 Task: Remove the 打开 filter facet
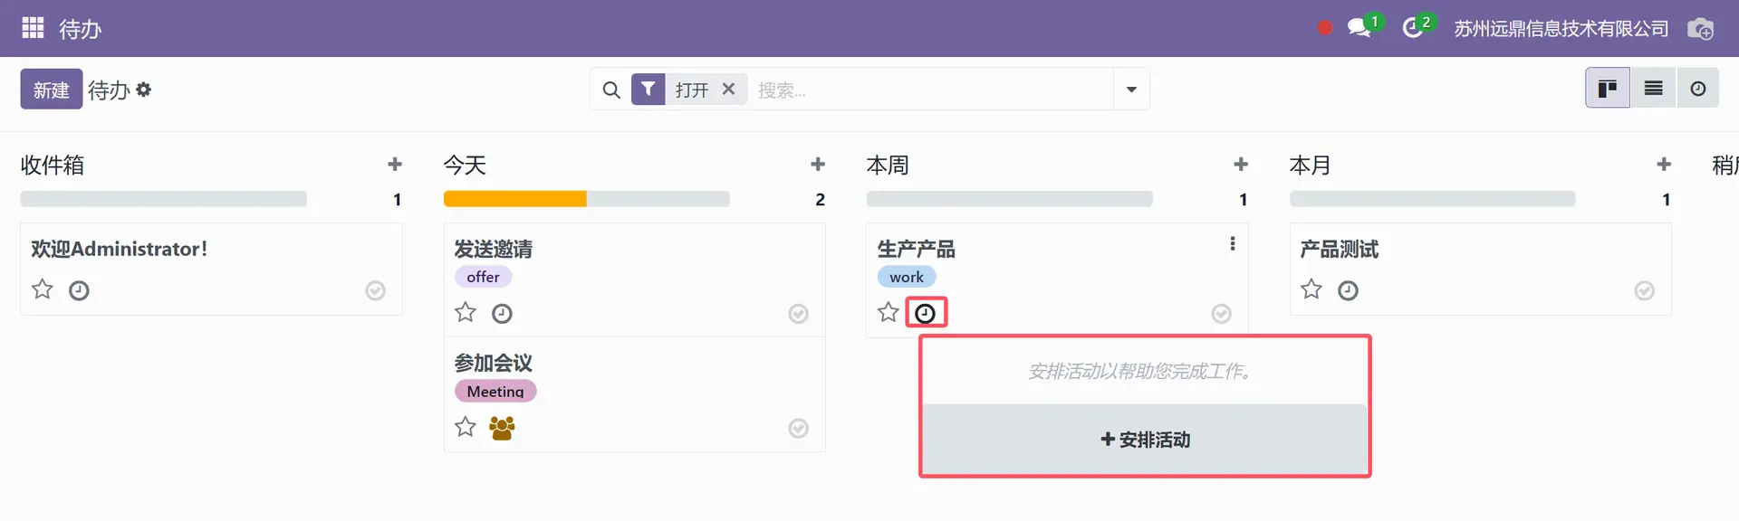coord(728,90)
